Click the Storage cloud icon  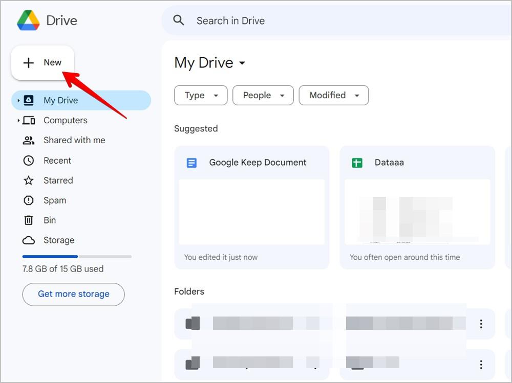28,240
